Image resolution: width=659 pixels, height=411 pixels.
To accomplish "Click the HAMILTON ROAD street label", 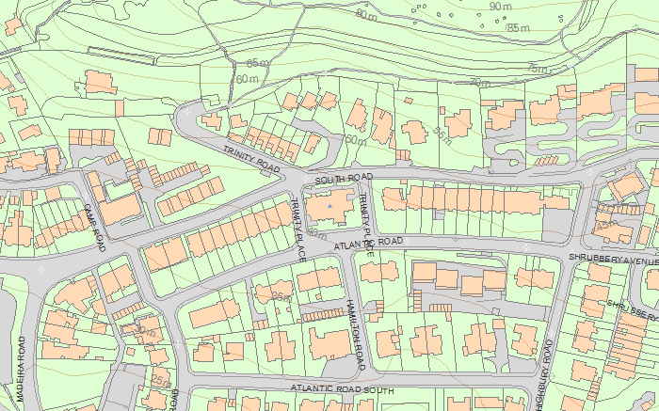I will click(356, 335).
